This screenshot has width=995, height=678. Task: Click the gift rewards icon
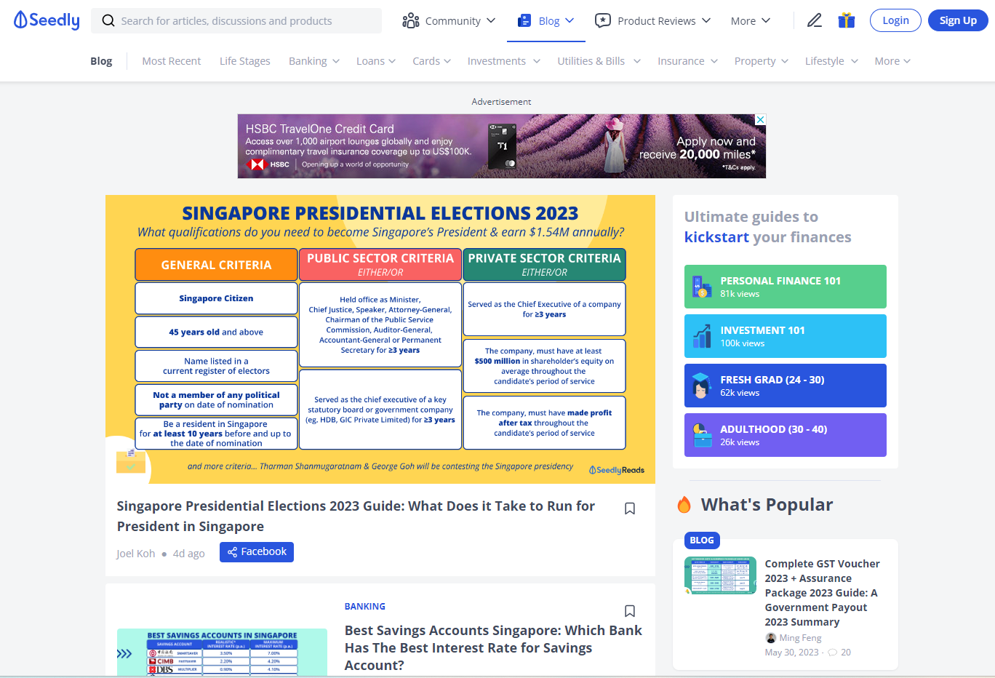point(846,20)
